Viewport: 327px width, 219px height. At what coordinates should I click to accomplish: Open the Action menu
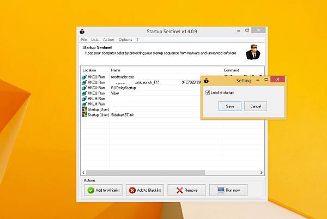coord(108,40)
